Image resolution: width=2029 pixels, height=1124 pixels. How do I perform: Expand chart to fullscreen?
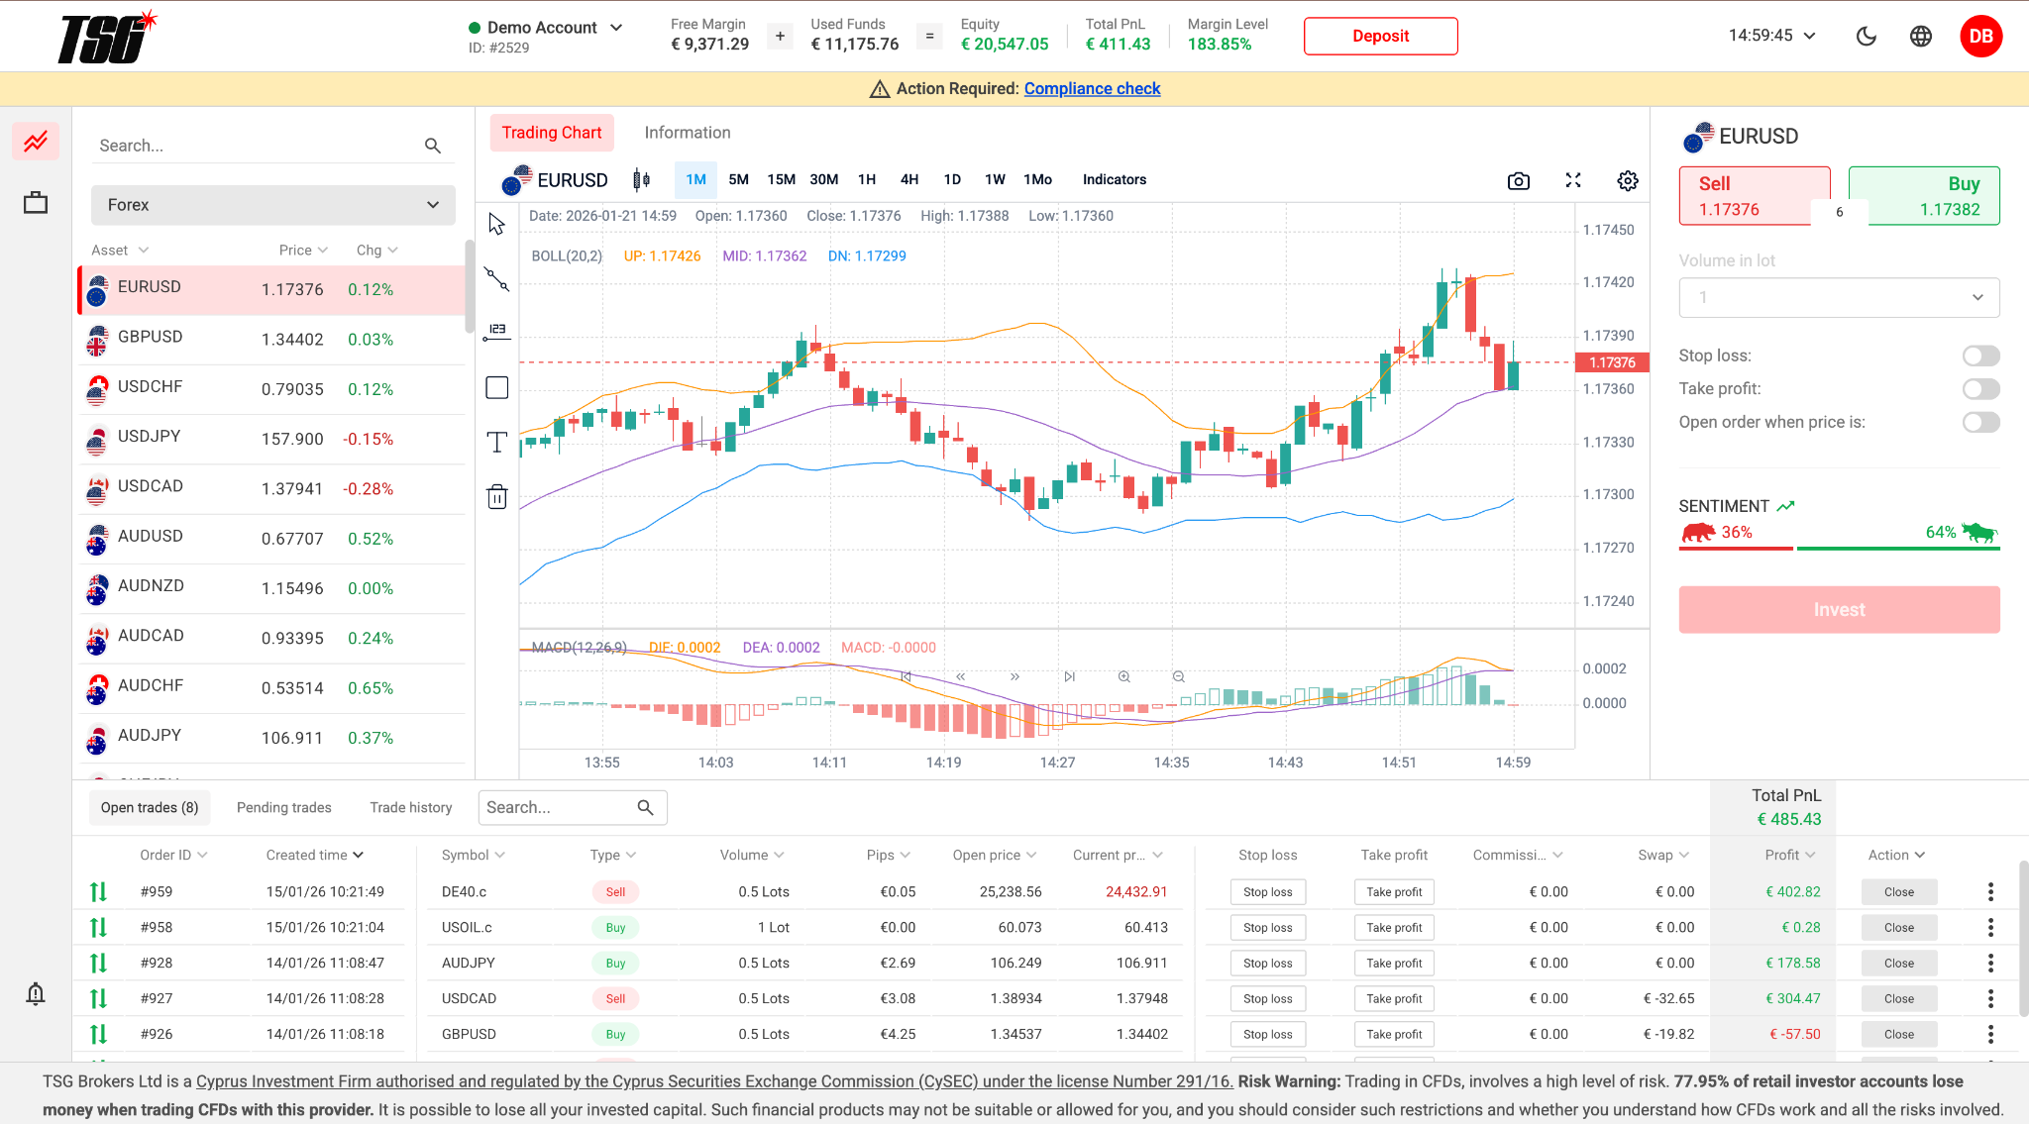pyautogui.click(x=1573, y=180)
